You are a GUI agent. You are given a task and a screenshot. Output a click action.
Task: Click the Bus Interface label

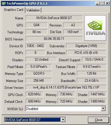(56, 53)
